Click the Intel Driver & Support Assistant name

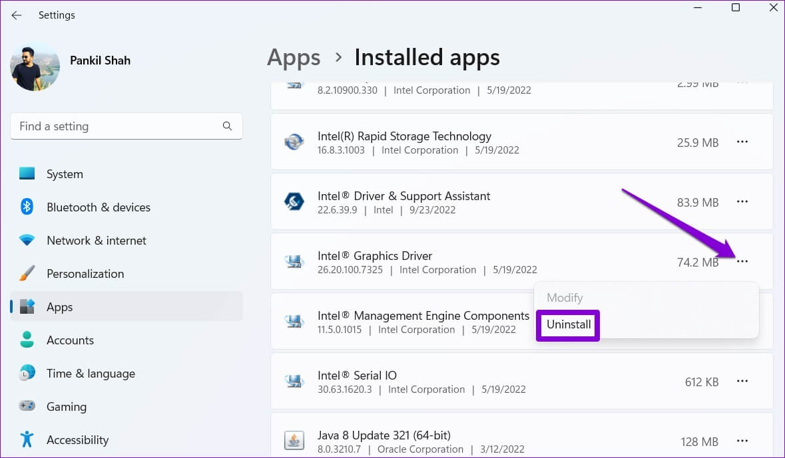(x=403, y=196)
